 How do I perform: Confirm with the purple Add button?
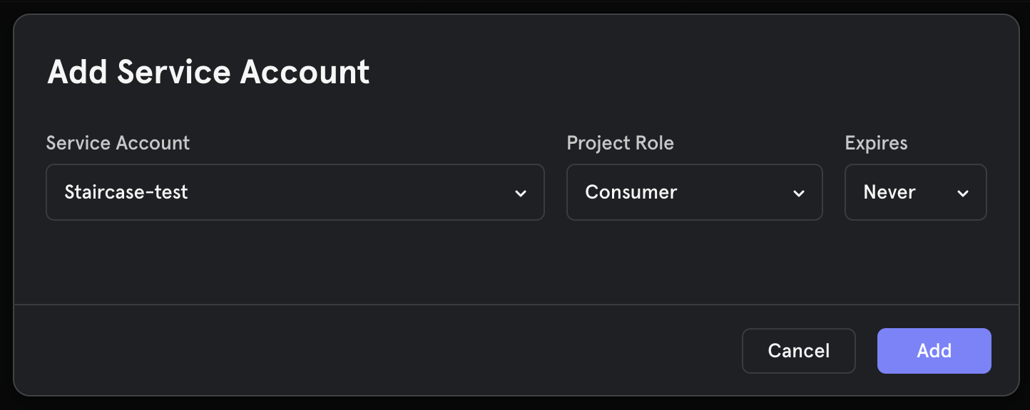pos(934,351)
